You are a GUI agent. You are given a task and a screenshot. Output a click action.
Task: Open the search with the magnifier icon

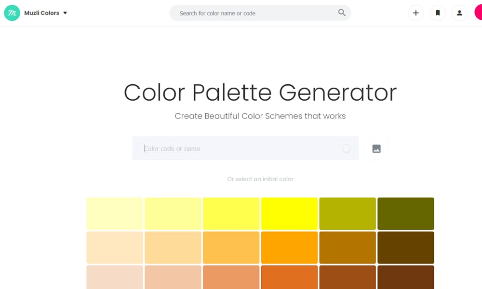tap(342, 13)
